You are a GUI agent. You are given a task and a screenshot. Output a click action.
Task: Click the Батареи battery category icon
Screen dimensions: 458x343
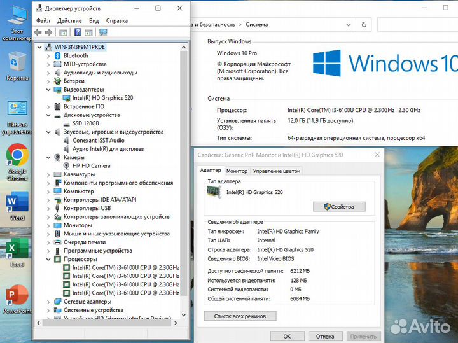click(x=57, y=81)
